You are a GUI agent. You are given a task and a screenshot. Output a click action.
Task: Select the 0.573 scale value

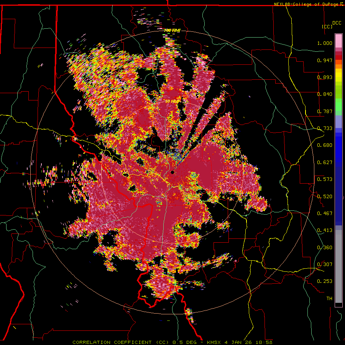[325, 179]
